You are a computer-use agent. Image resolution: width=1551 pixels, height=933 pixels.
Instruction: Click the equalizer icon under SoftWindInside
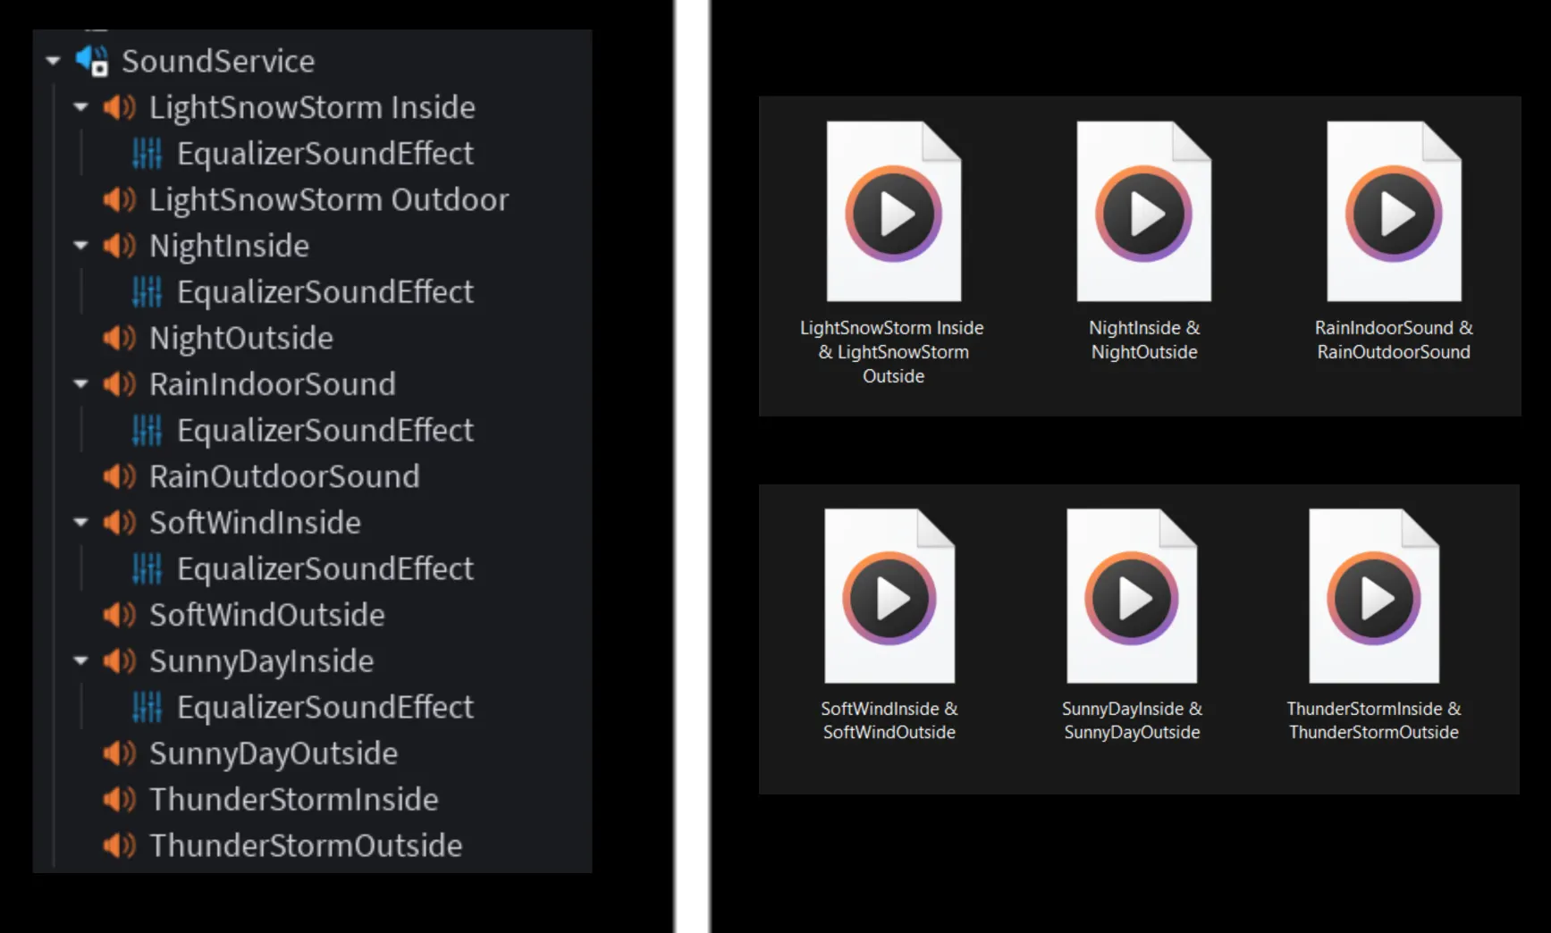point(147,569)
